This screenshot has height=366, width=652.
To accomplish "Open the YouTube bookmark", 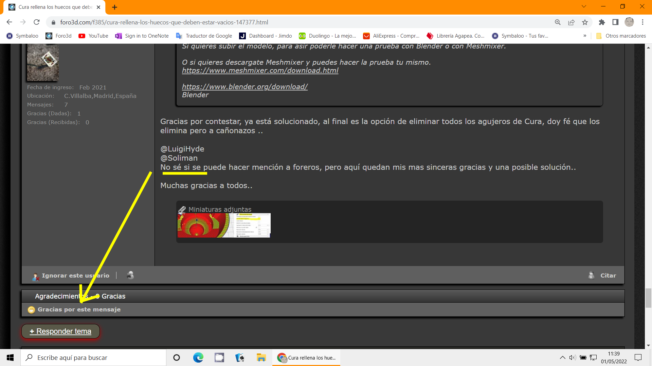I will point(93,36).
